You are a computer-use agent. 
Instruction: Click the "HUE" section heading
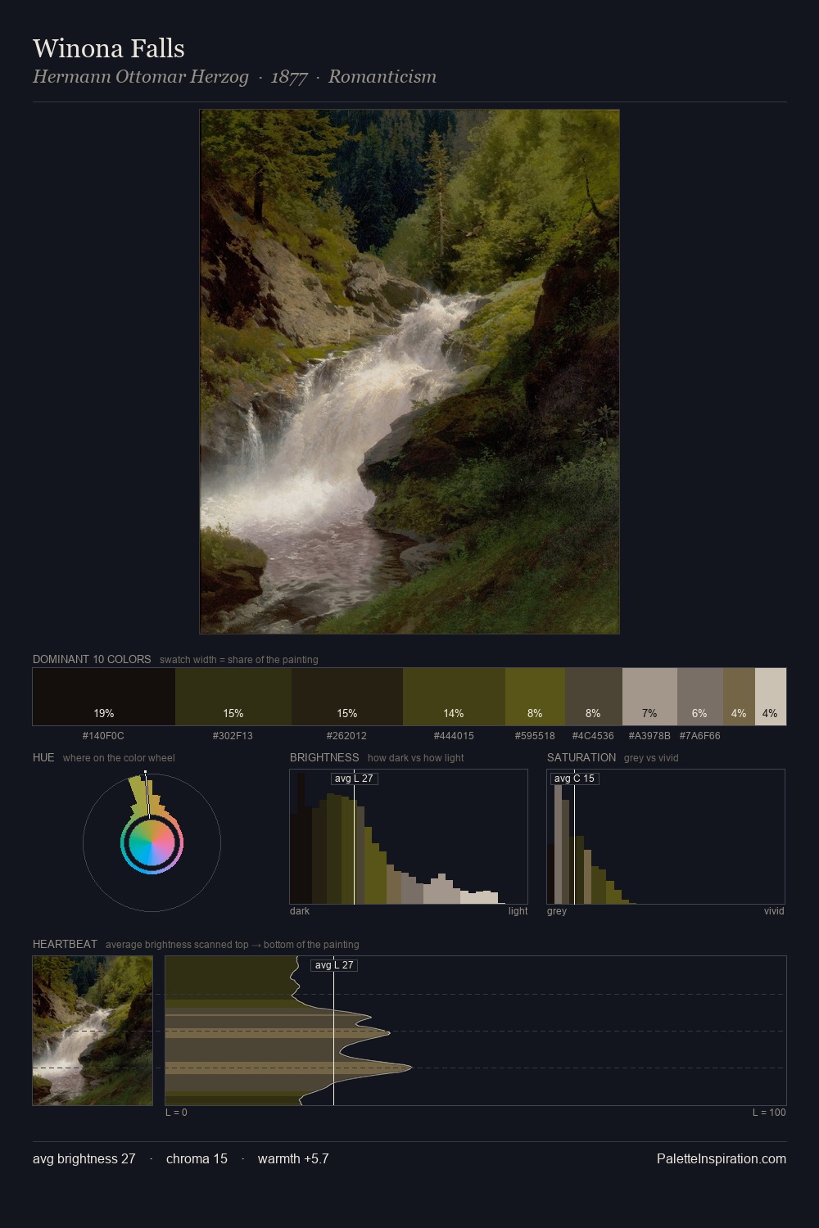43,757
